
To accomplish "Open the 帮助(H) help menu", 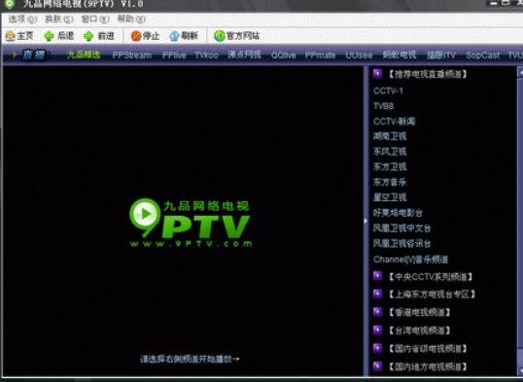I will (131, 19).
